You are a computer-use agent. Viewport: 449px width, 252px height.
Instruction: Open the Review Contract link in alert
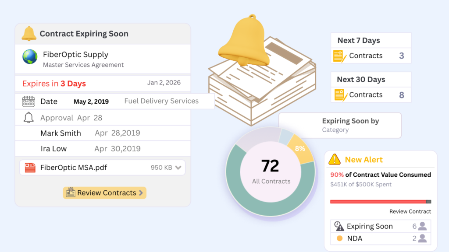tap(410, 211)
